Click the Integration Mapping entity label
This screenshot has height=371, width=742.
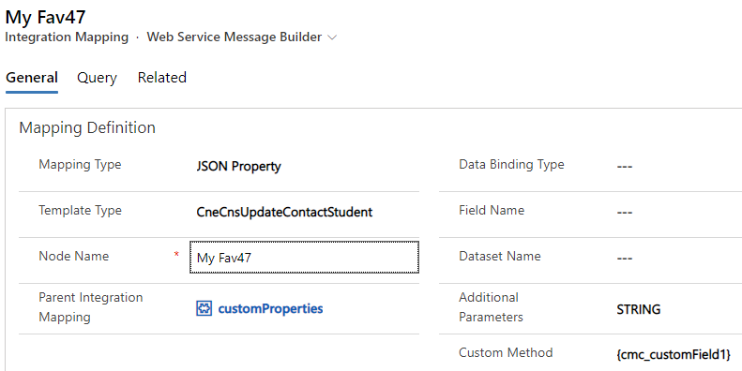tap(67, 37)
